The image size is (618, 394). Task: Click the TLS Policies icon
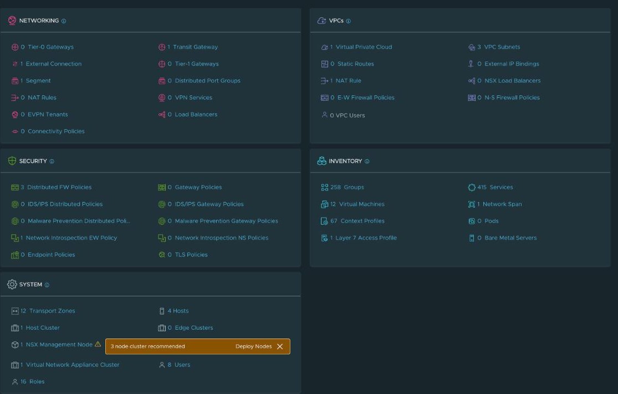pyautogui.click(x=162, y=255)
